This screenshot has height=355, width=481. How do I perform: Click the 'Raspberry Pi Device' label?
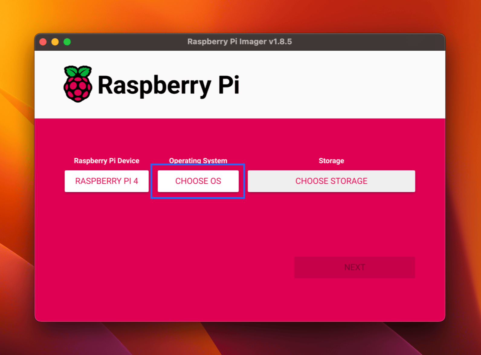[107, 161]
